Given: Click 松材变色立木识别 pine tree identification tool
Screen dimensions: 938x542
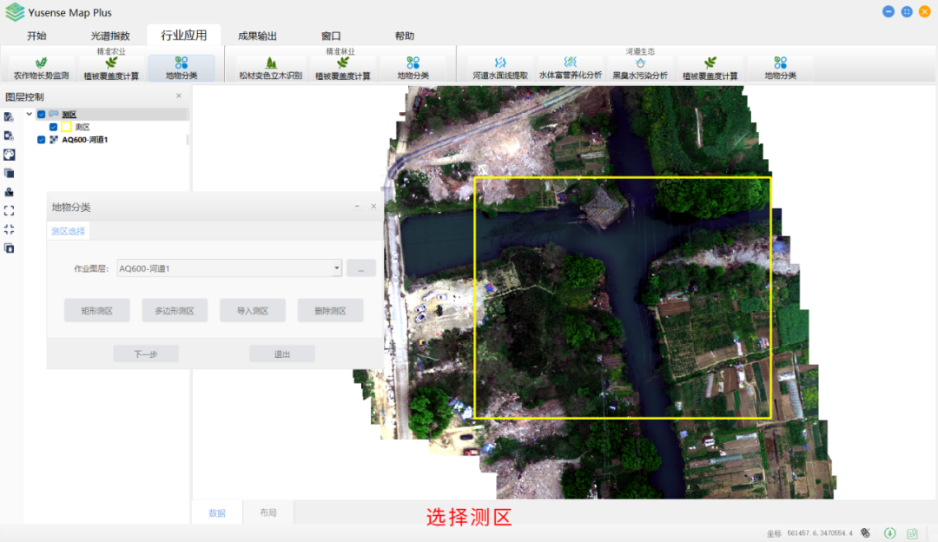Looking at the screenshot, I should [x=271, y=68].
